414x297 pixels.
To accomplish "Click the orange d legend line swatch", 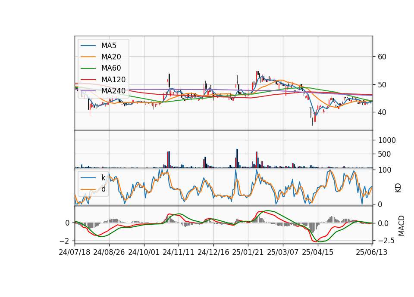I will coord(88,189).
